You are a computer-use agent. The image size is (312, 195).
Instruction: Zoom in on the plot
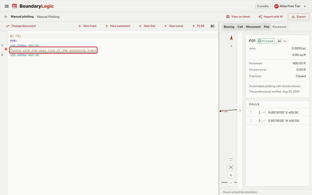click(231, 175)
